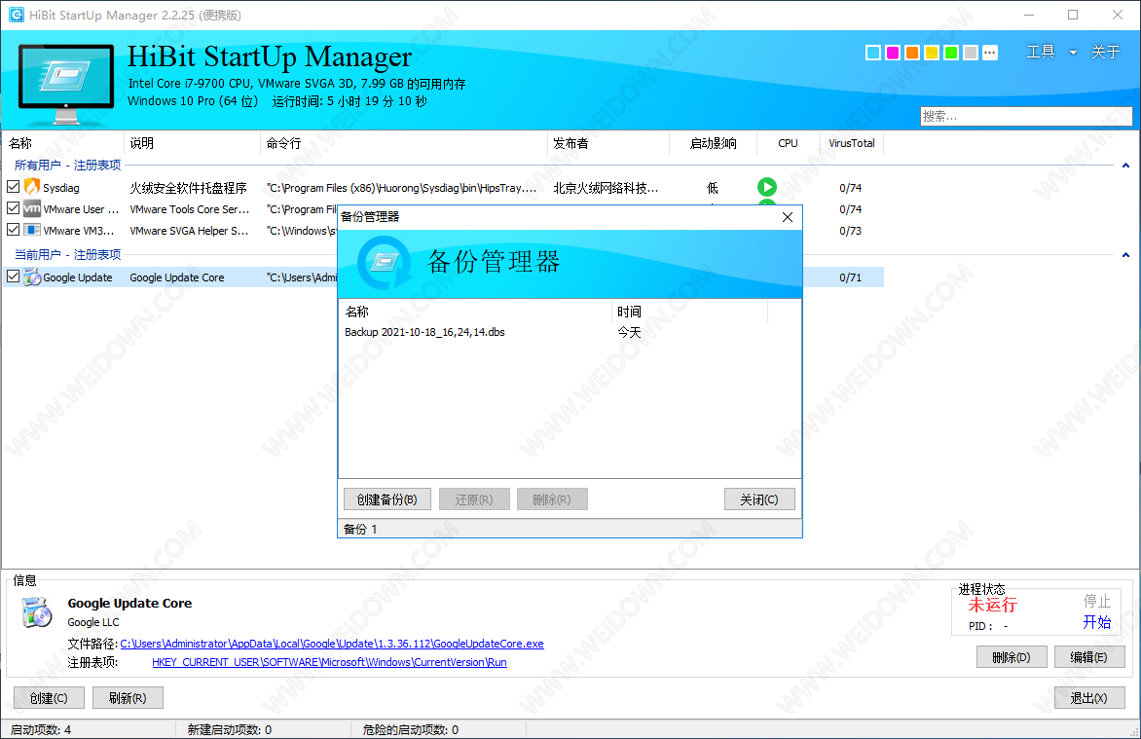Click the Google Update row icon

point(32,277)
